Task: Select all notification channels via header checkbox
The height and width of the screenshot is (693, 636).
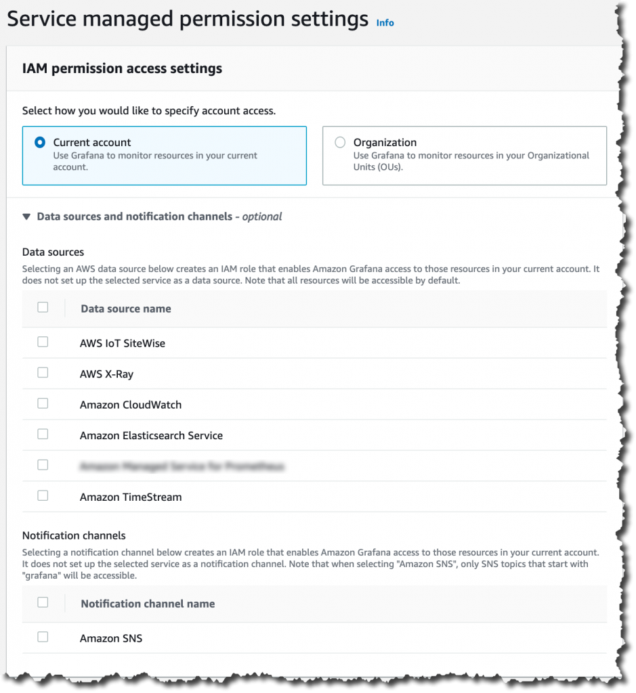Action: point(43,602)
